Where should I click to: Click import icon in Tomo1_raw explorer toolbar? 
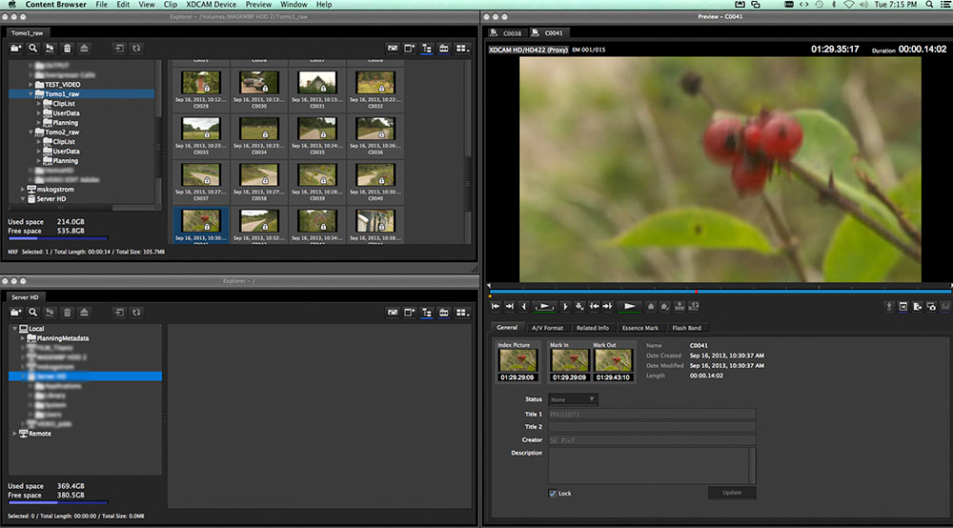pyautogui.click(x=119, y=48)
